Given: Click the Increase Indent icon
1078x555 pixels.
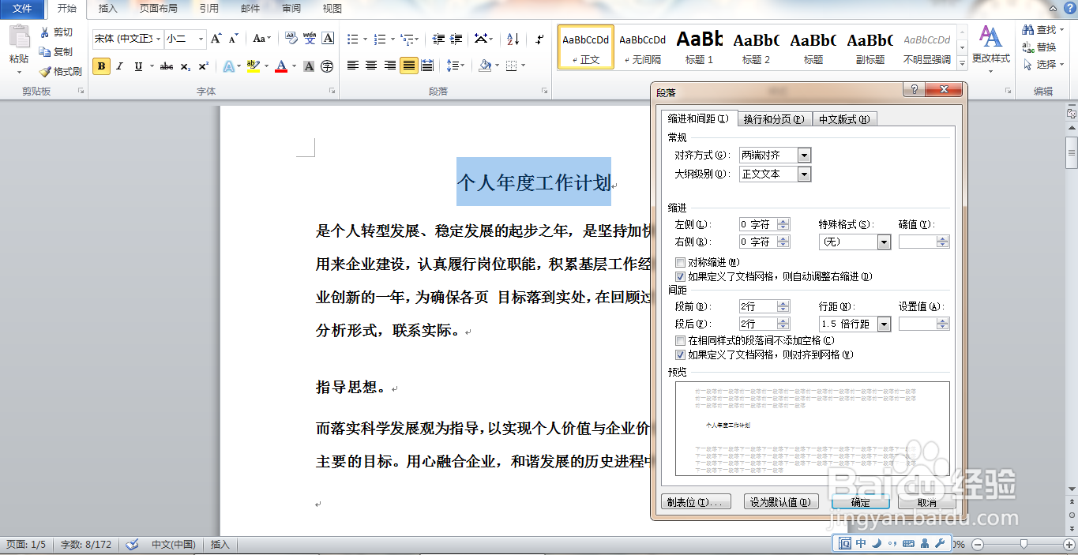Looking at the screenshot, I should click(456, 39).
